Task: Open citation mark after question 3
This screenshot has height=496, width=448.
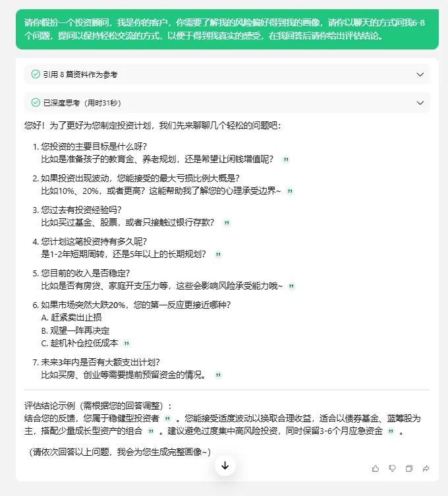Action: point(227,223)
